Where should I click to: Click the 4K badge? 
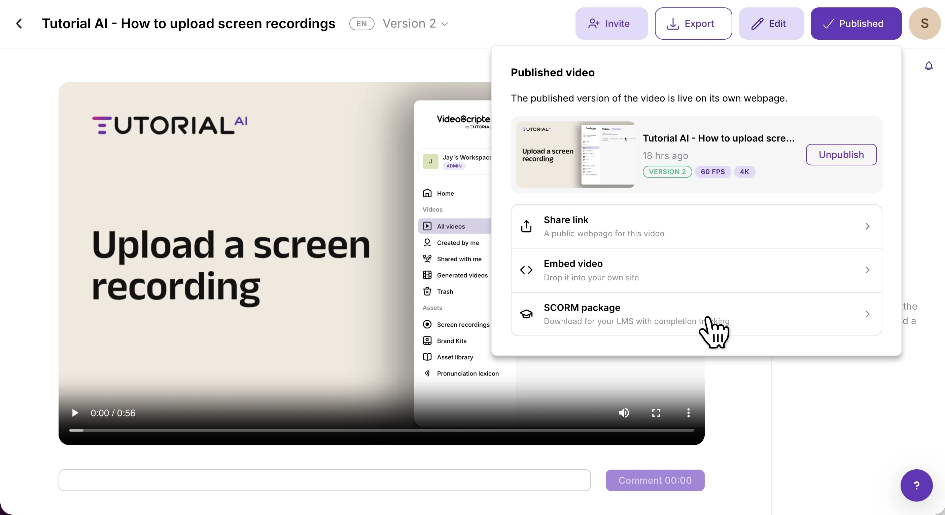pos(744,171)
